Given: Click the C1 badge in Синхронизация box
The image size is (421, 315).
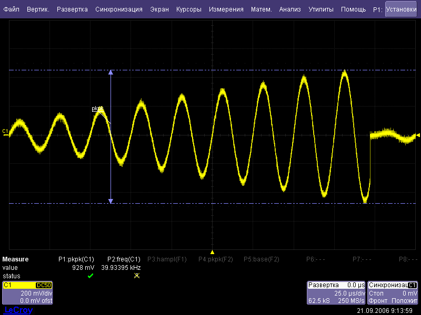Looking at the screenshot, I should tap(412, 285).
